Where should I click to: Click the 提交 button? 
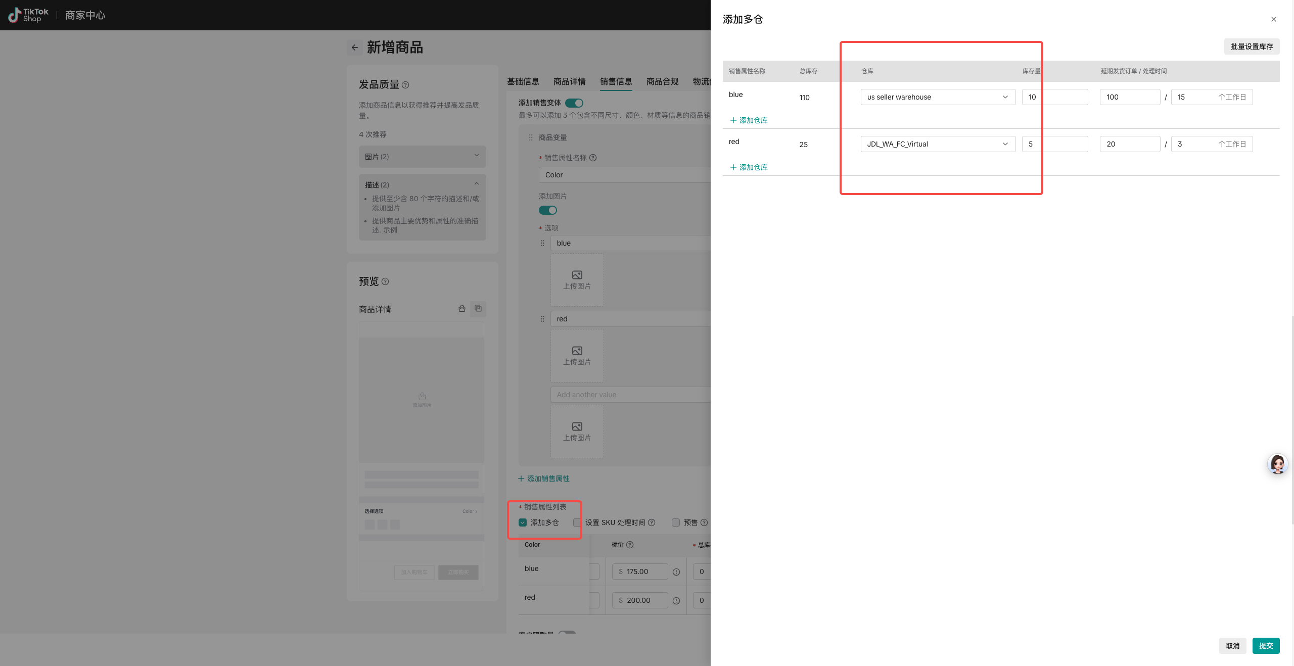click(1266, 646)
